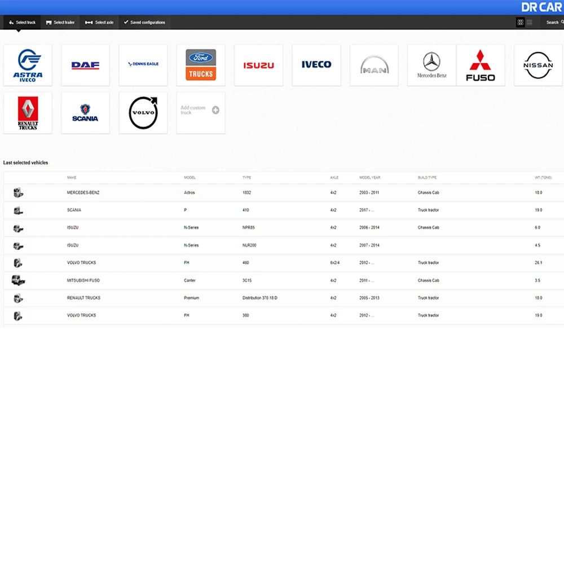This screenshot has width=564, height=564.
Task: Select SCANIA in the vehicle list
Action: [x=74, y=210]
